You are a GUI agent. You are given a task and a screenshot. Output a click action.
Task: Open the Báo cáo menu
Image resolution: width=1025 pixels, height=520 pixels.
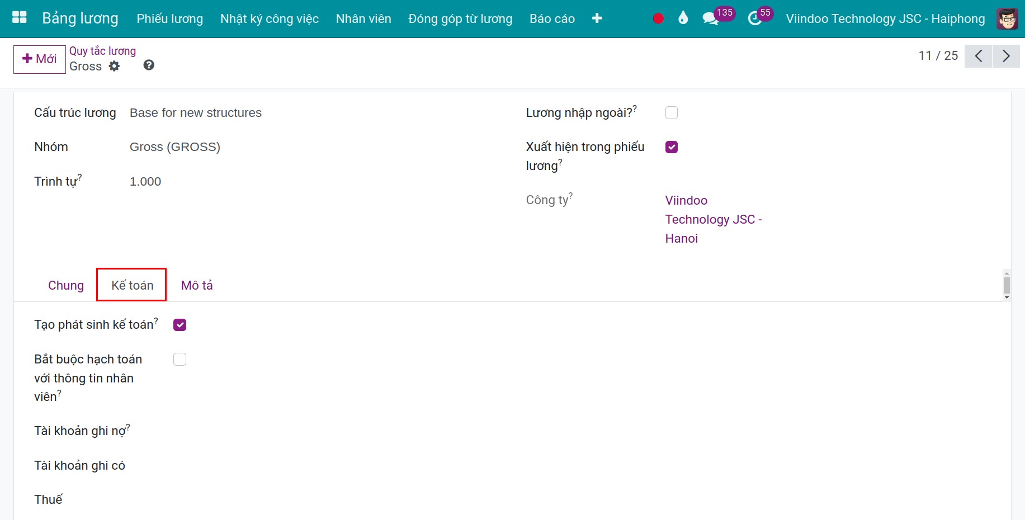click(x=552, y=18)
